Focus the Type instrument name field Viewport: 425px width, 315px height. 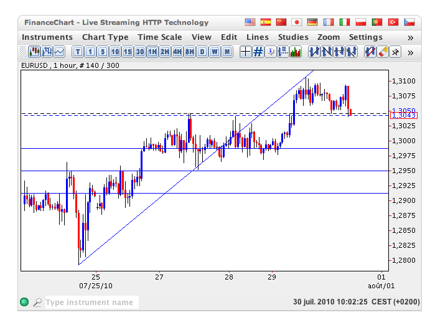(x=92, y=302)
